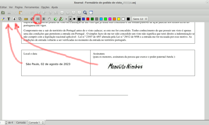Choose the thick thickness dot

click(74, 19)
